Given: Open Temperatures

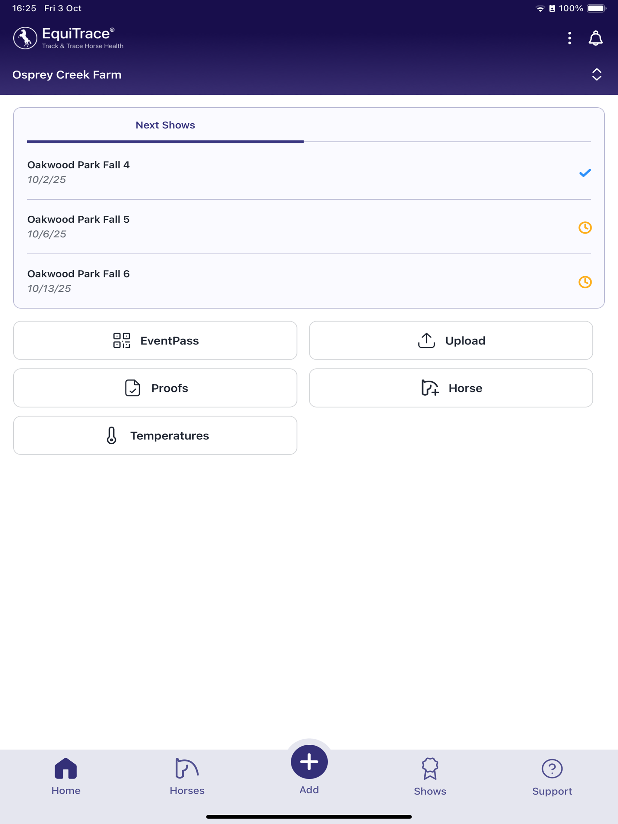Looking at the screenshot, I should tap(155, 436).
